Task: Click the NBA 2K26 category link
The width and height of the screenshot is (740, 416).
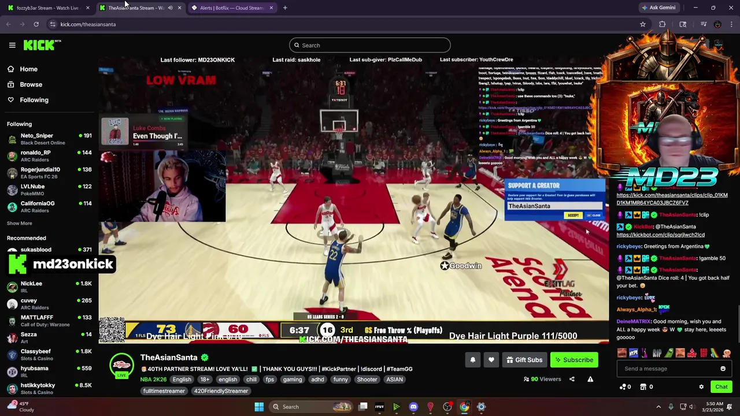Action: click(153, 380)
